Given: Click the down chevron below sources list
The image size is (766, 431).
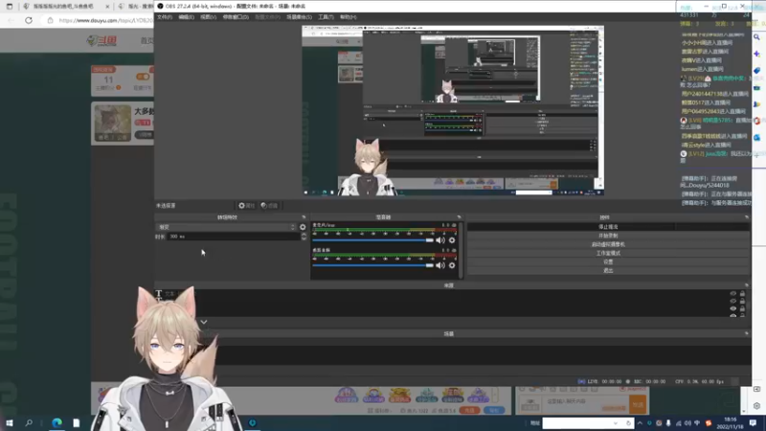Looking at the screenshot, I should click(x=204, y=322).
